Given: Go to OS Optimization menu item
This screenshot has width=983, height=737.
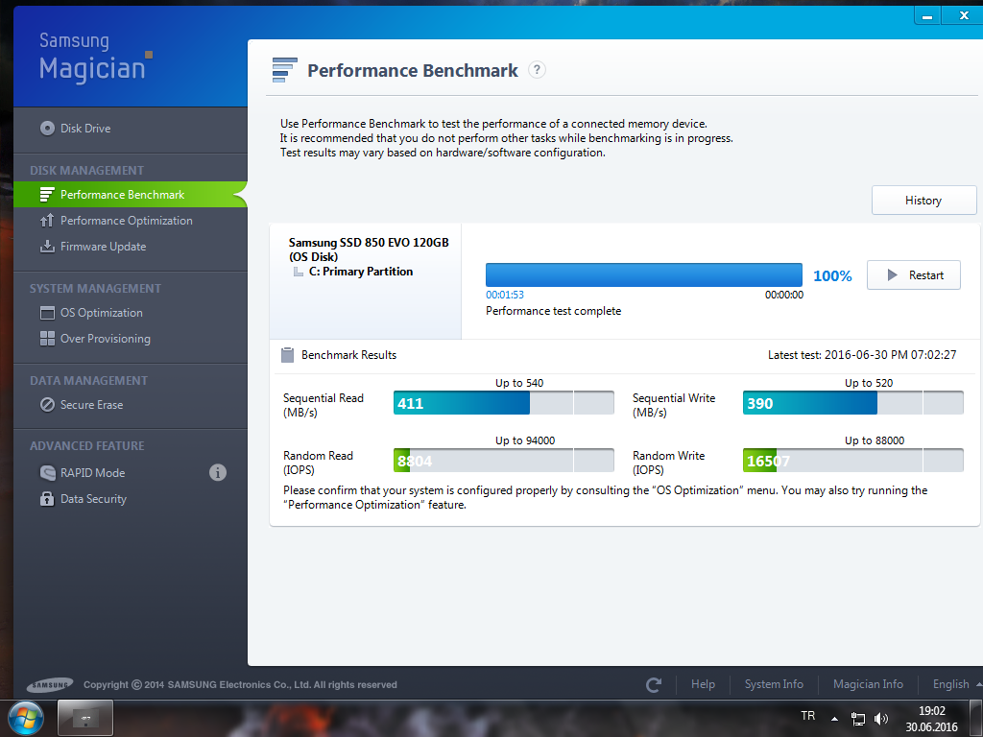Looking at the screenshot, I should 101,313.
